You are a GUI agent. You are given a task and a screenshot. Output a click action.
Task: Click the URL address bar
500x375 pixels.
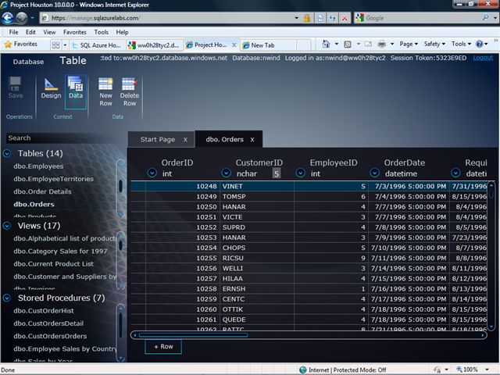point(170,18)
